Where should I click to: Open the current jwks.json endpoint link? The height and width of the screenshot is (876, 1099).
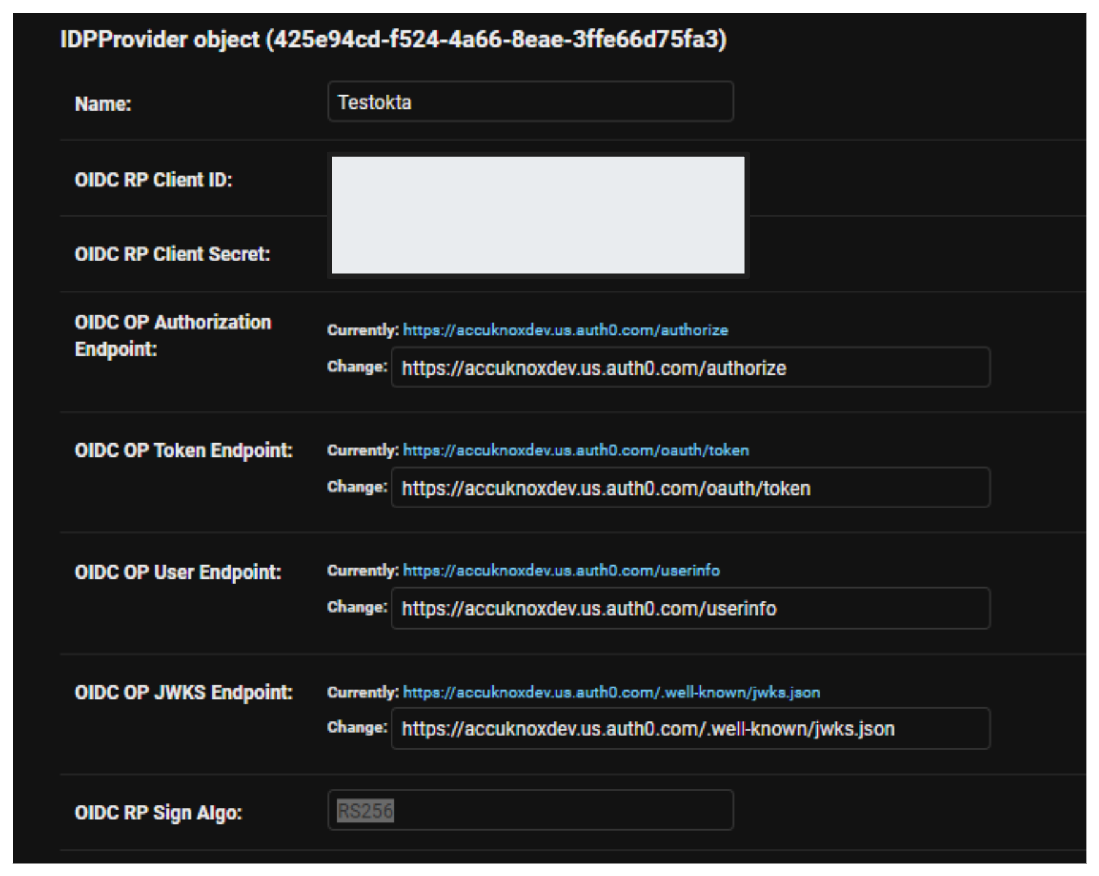(x=611, y=693)
